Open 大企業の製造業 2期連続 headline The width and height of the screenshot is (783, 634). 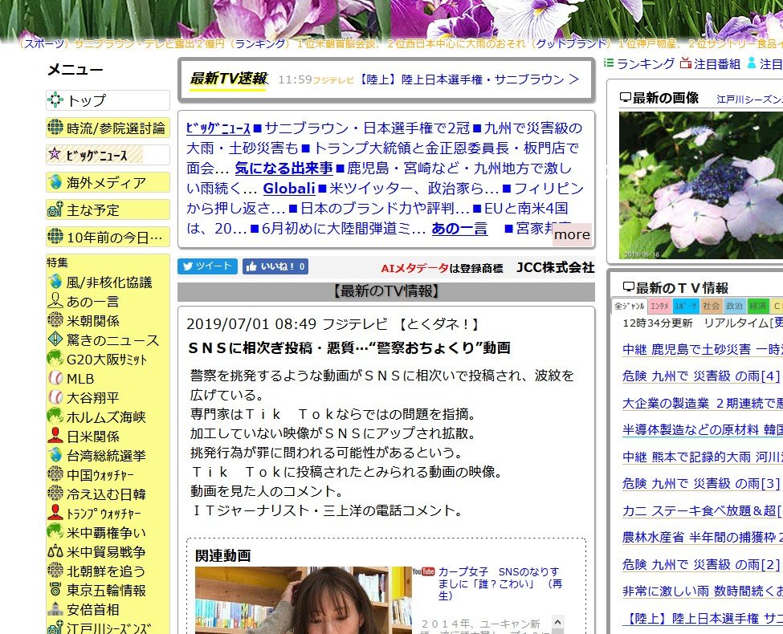[703, 404]
